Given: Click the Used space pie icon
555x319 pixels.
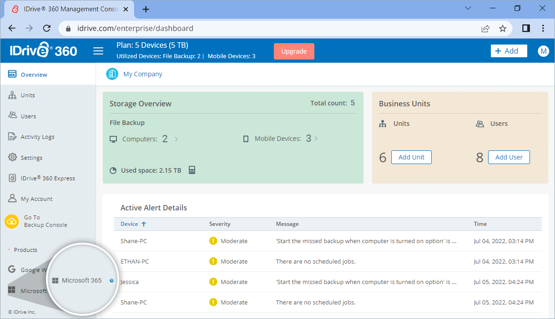Looking at the screenshot, I should point(113,171).
